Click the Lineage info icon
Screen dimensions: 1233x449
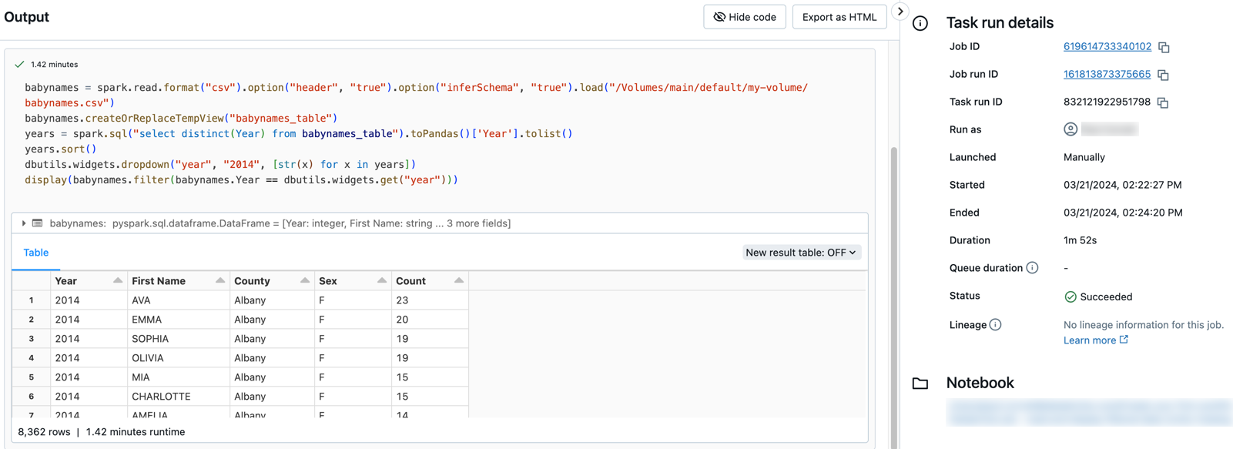click(995, 325)
